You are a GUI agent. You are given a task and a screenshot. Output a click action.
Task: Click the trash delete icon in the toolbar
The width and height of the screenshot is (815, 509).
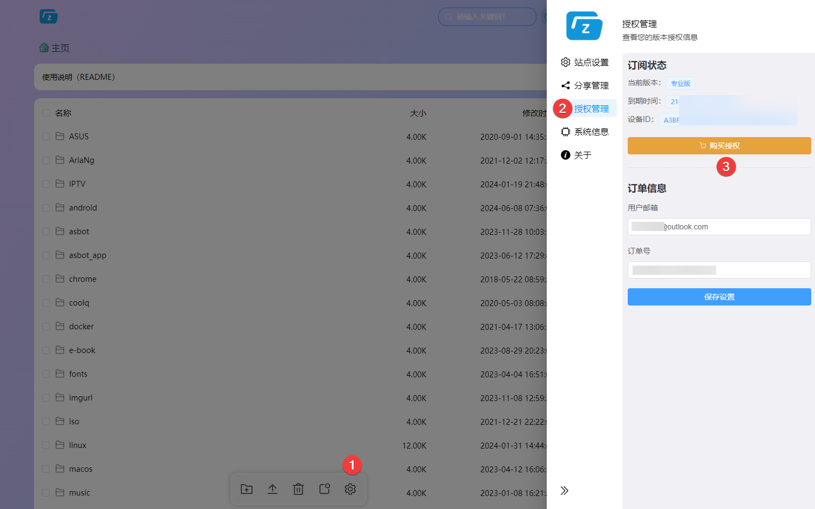tap(298, 488)
